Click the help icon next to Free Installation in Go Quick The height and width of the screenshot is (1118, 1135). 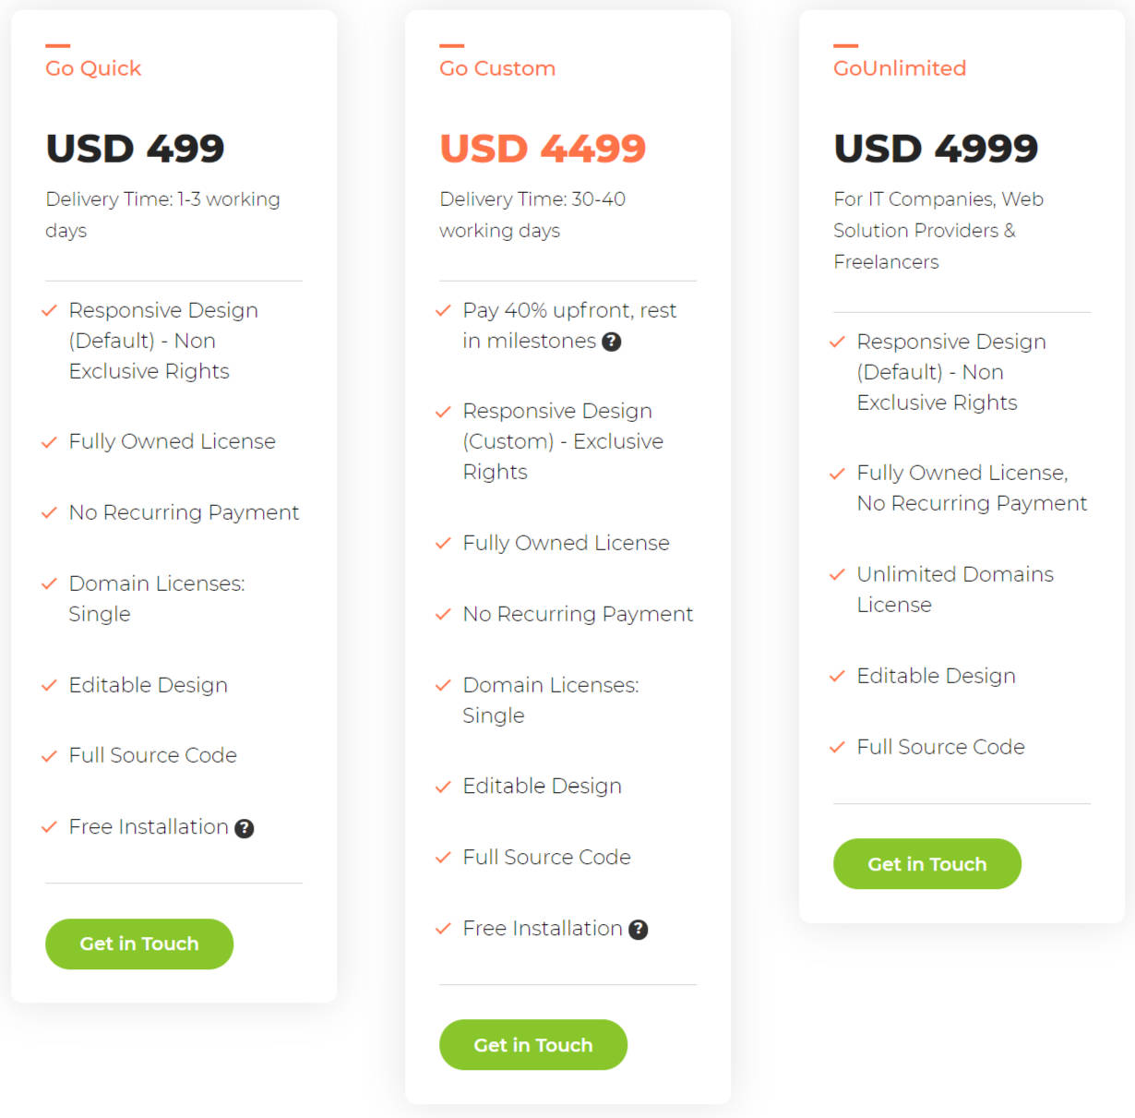(244, 828)
